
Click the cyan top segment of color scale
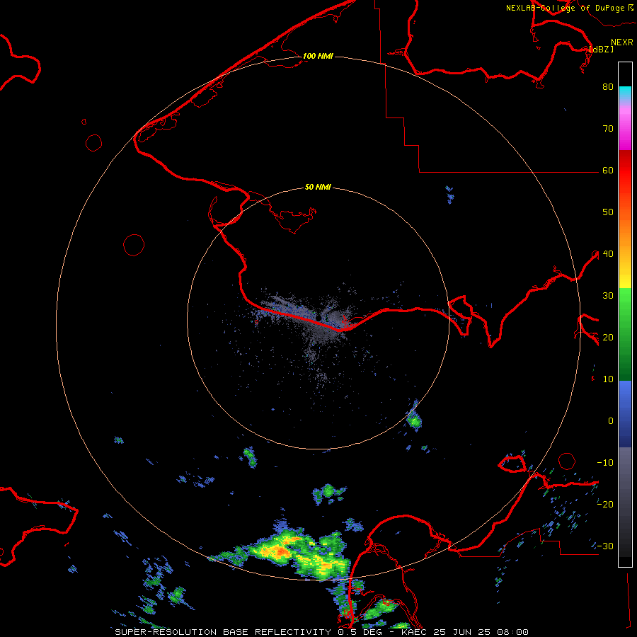coord(625,92)
